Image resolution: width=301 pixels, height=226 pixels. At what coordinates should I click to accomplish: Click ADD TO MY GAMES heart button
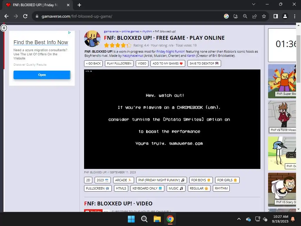click(x=168, y=64)
